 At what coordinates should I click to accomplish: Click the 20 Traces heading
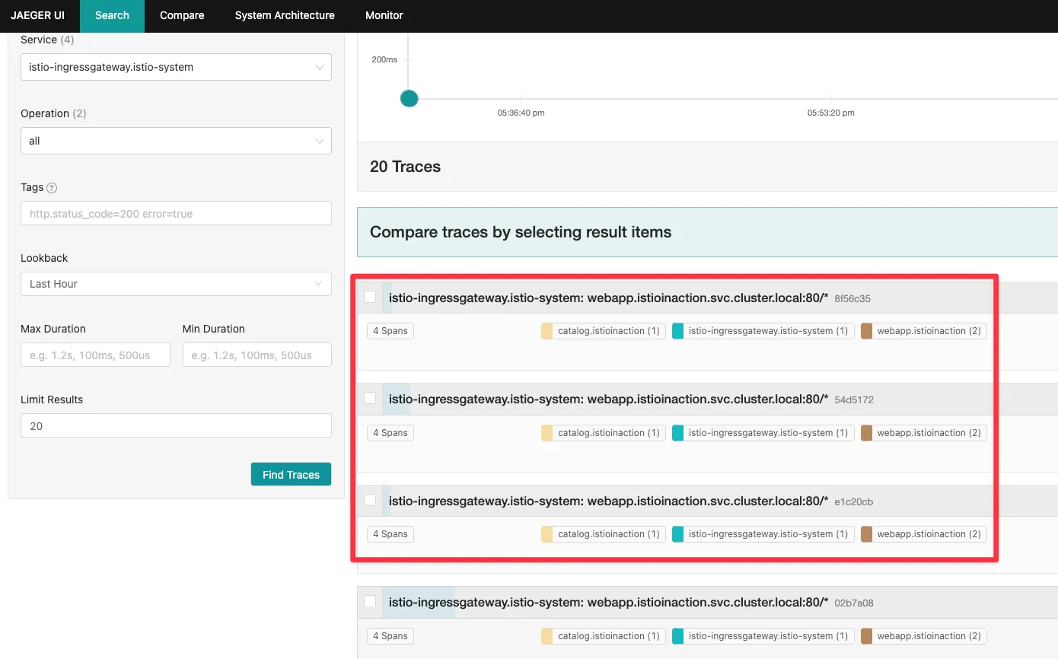coord(405,167)
